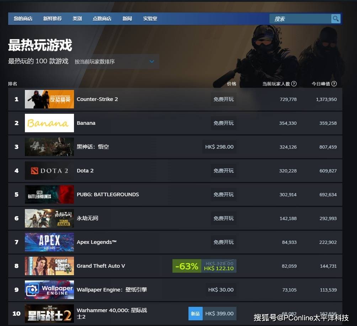Image resolution: width=357 pixels, height=326 pixels.
Task: Click HK$ 298.00 price for 黑神话
Action: (219, 147)
